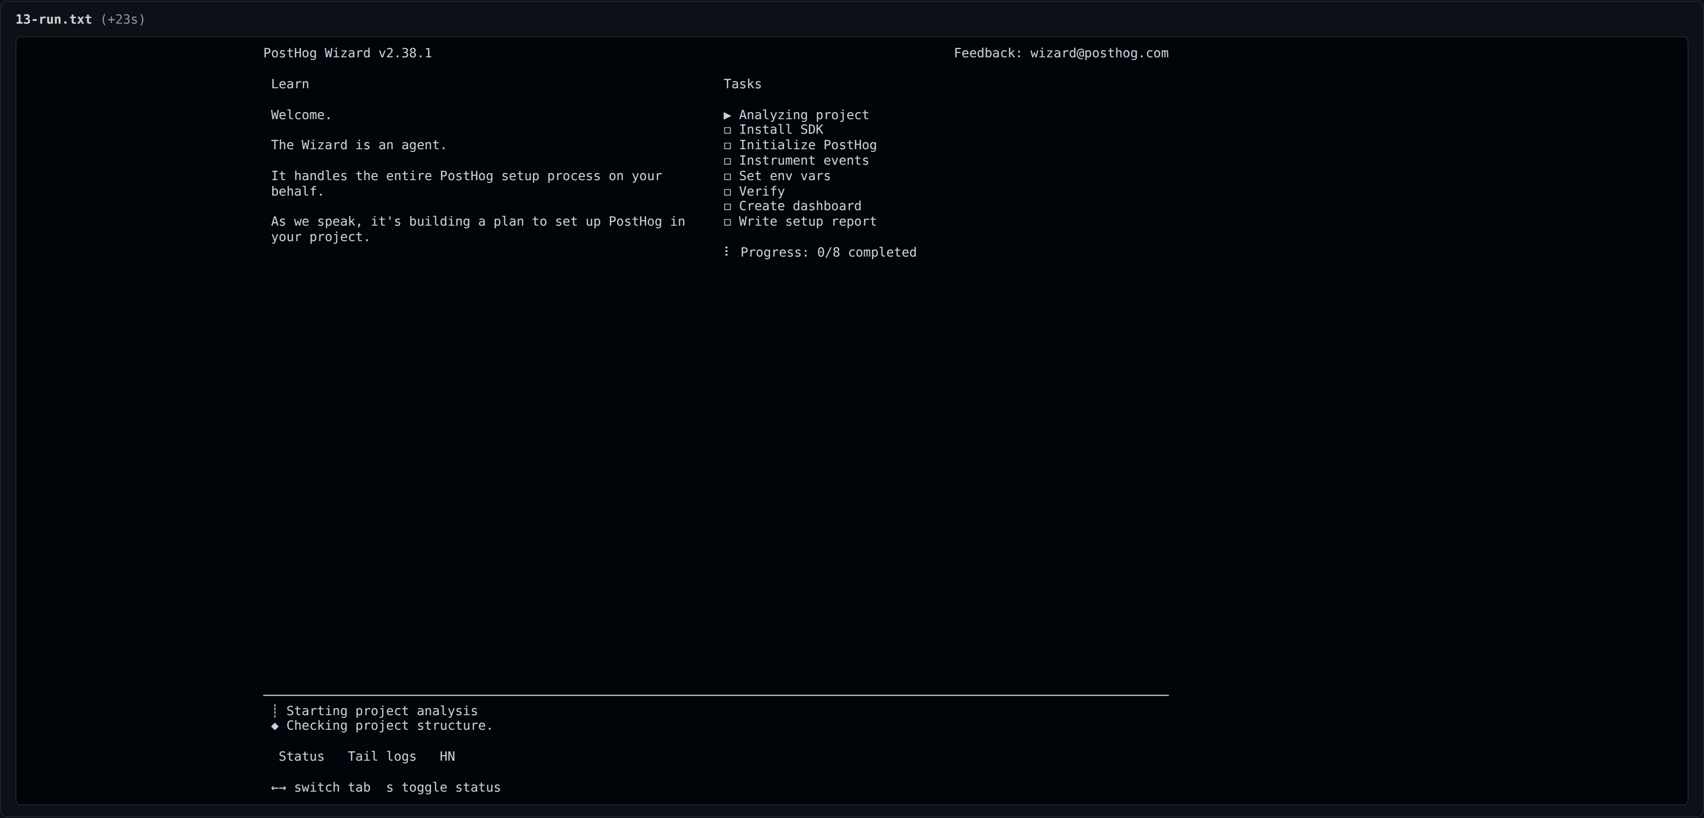Screen dimensions: 1704x818
Task: Tick the 'Set env vars' task box
Action: [x=727, y=177]
